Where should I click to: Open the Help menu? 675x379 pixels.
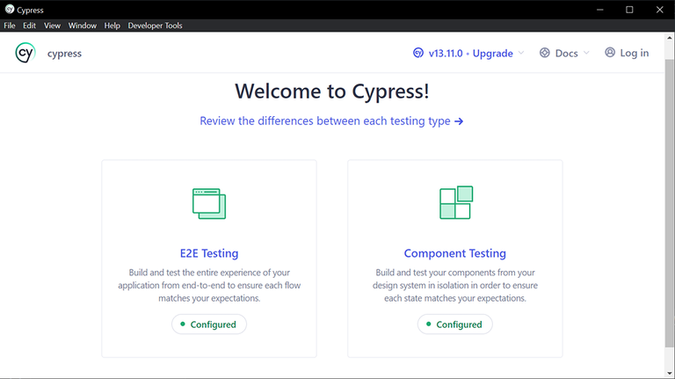click(112, 26)
